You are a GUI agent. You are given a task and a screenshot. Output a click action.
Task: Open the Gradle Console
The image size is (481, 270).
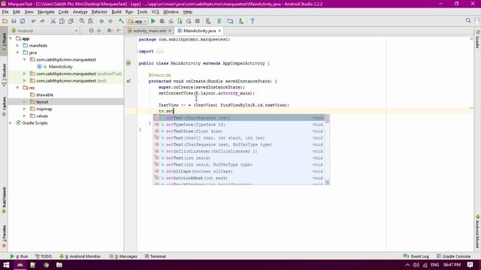pyautogui.click(x=454, y=256)
